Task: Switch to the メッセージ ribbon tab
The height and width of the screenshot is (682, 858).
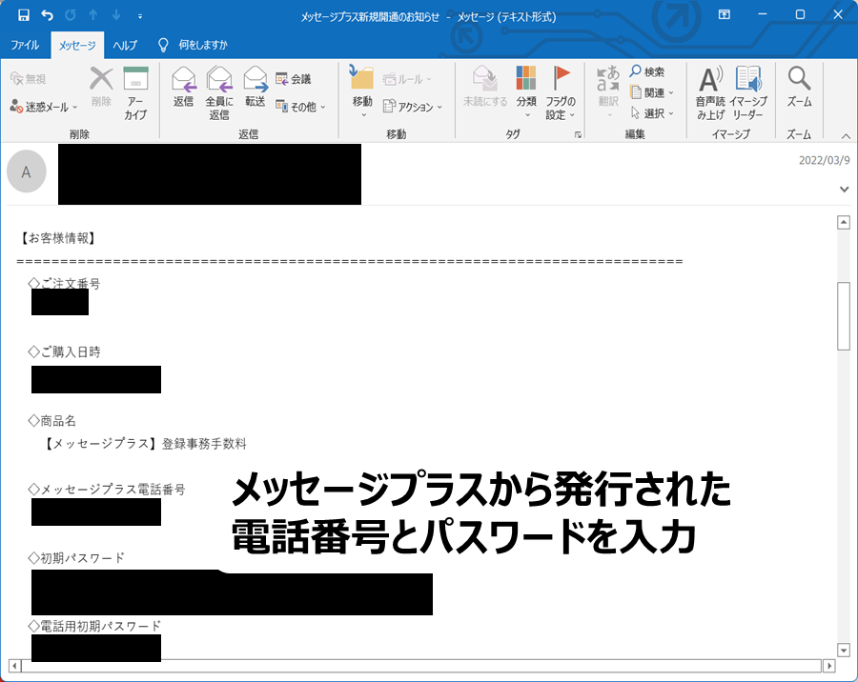Action: [x=77, y=46]
